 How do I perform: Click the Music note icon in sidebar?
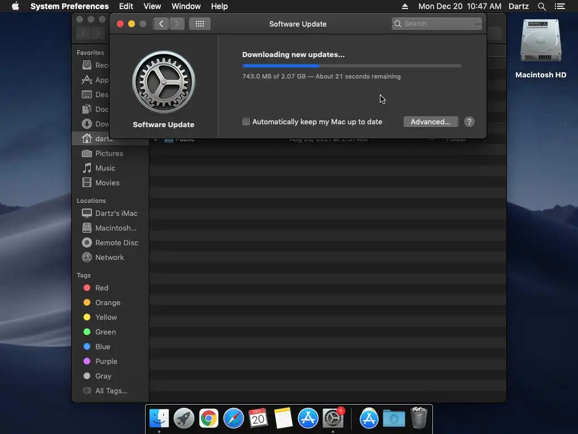click(x=86, y=168)
